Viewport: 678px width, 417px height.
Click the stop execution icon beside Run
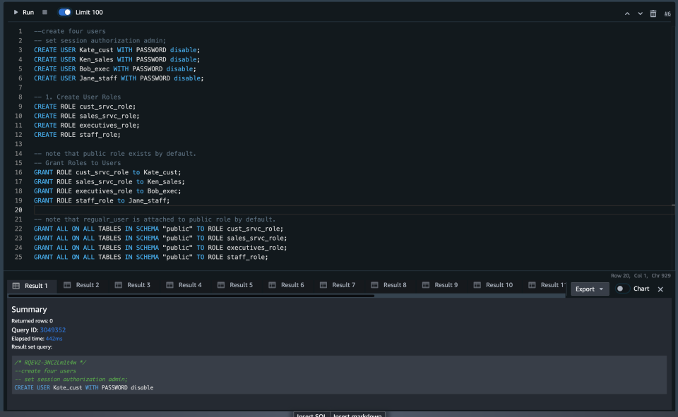(x=44, y=12)
